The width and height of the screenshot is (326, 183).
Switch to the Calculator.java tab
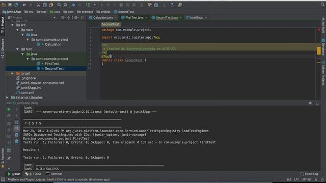[x=103, y=18]
